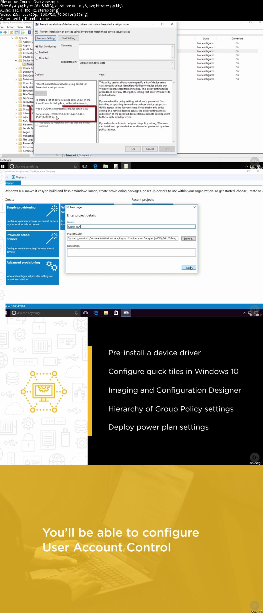
Task: Click the Provision school devices tile
Action: click(32, 244)
